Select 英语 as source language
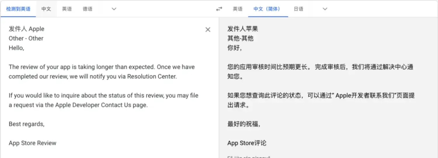This screenshot has height=158, width=438. [67, 9]
